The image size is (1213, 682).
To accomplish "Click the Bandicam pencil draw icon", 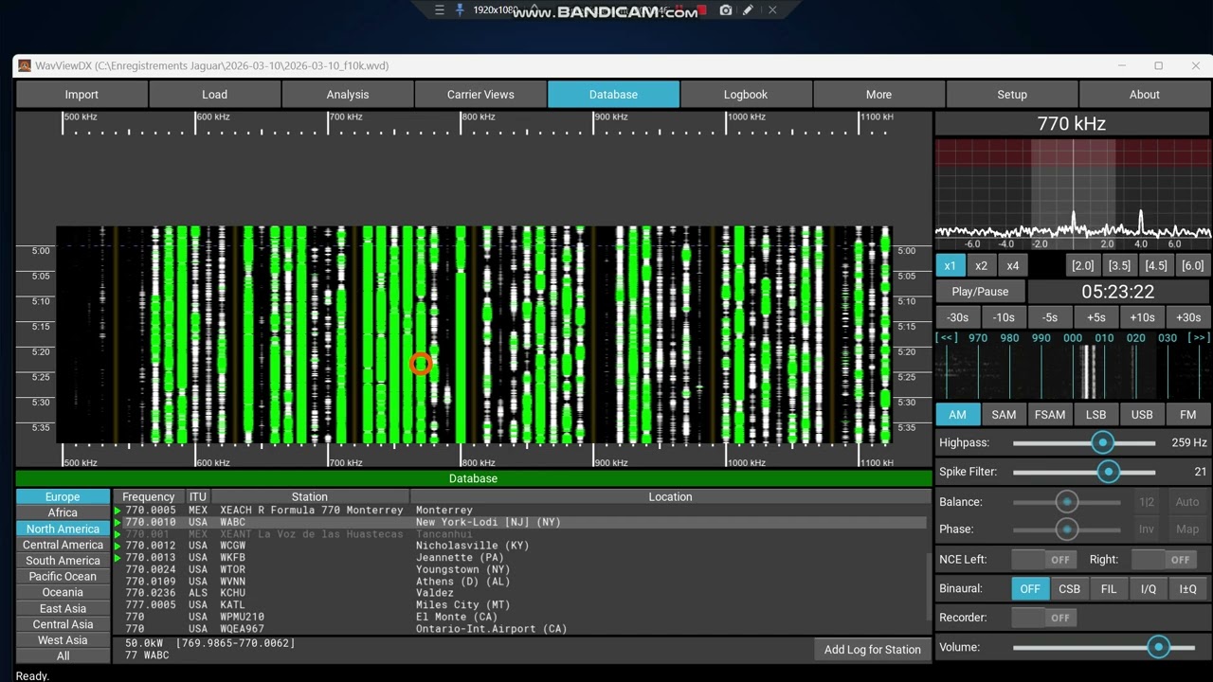I will coord(749,10).
